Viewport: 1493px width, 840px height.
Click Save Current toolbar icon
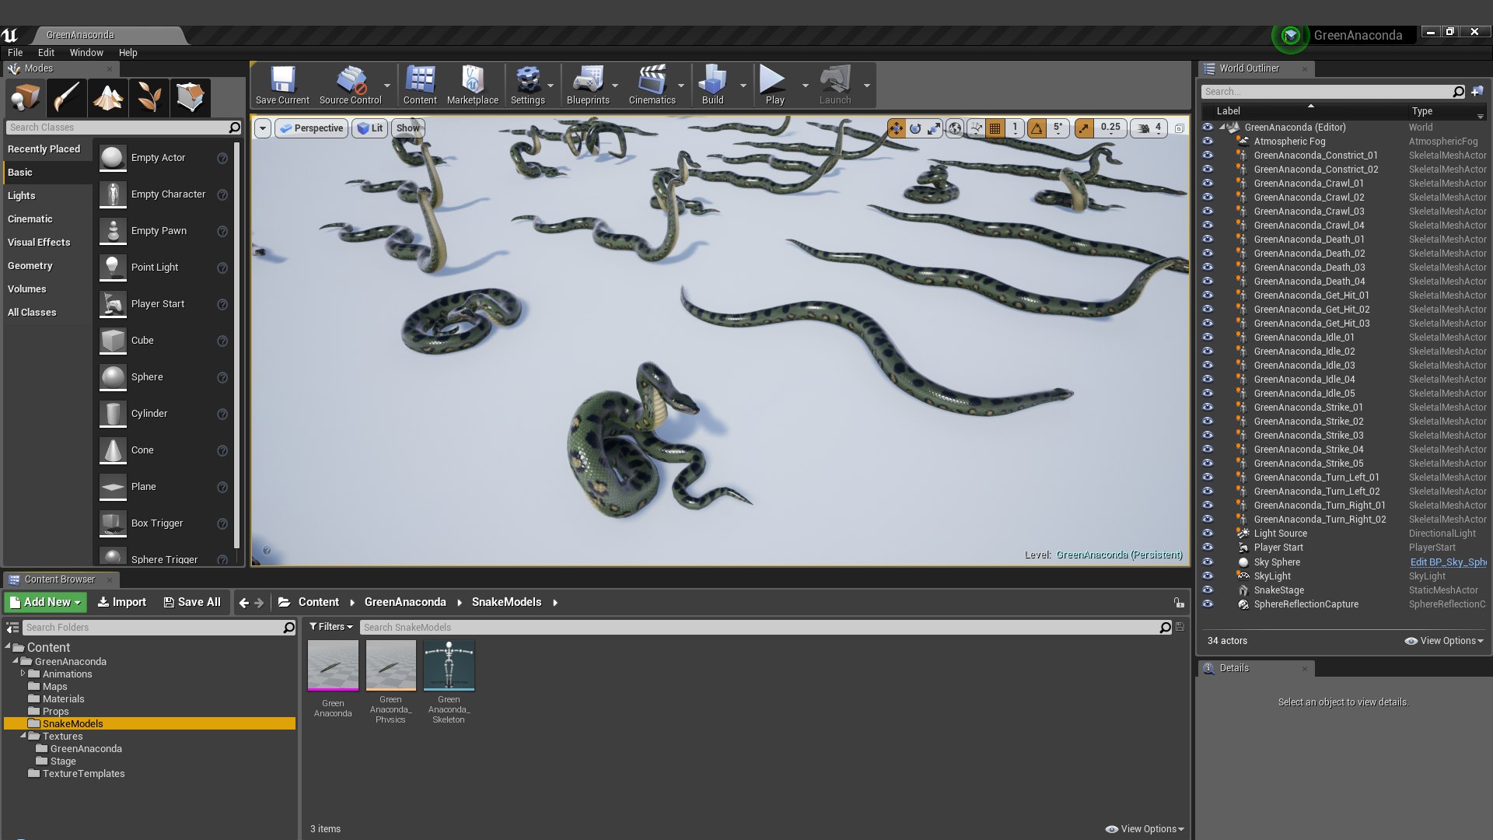pos(282,85)
